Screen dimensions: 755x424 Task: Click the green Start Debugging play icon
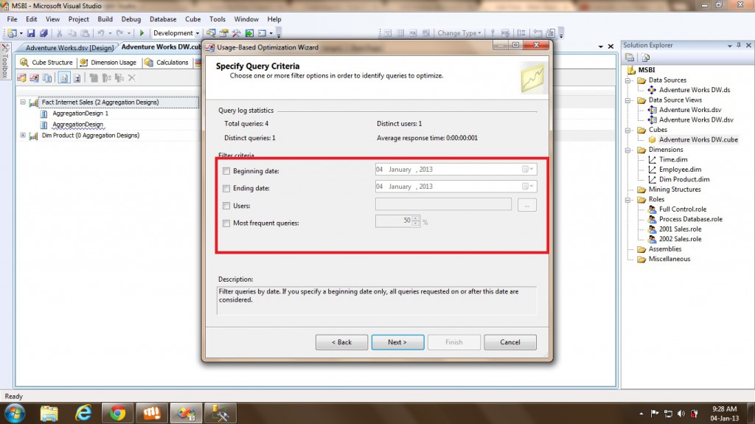(142, 33)
